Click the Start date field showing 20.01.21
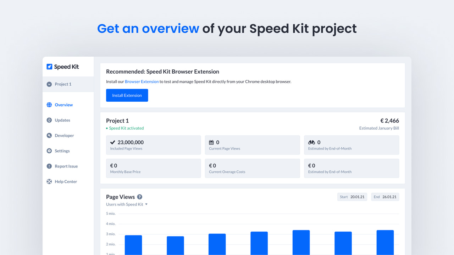The image size is (454, 255). (352, 197)
